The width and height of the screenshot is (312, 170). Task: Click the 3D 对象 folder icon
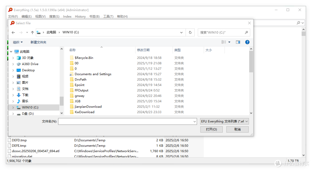(19, 58)
